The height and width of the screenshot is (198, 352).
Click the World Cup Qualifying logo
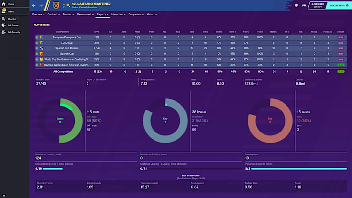tap(41, 59)
